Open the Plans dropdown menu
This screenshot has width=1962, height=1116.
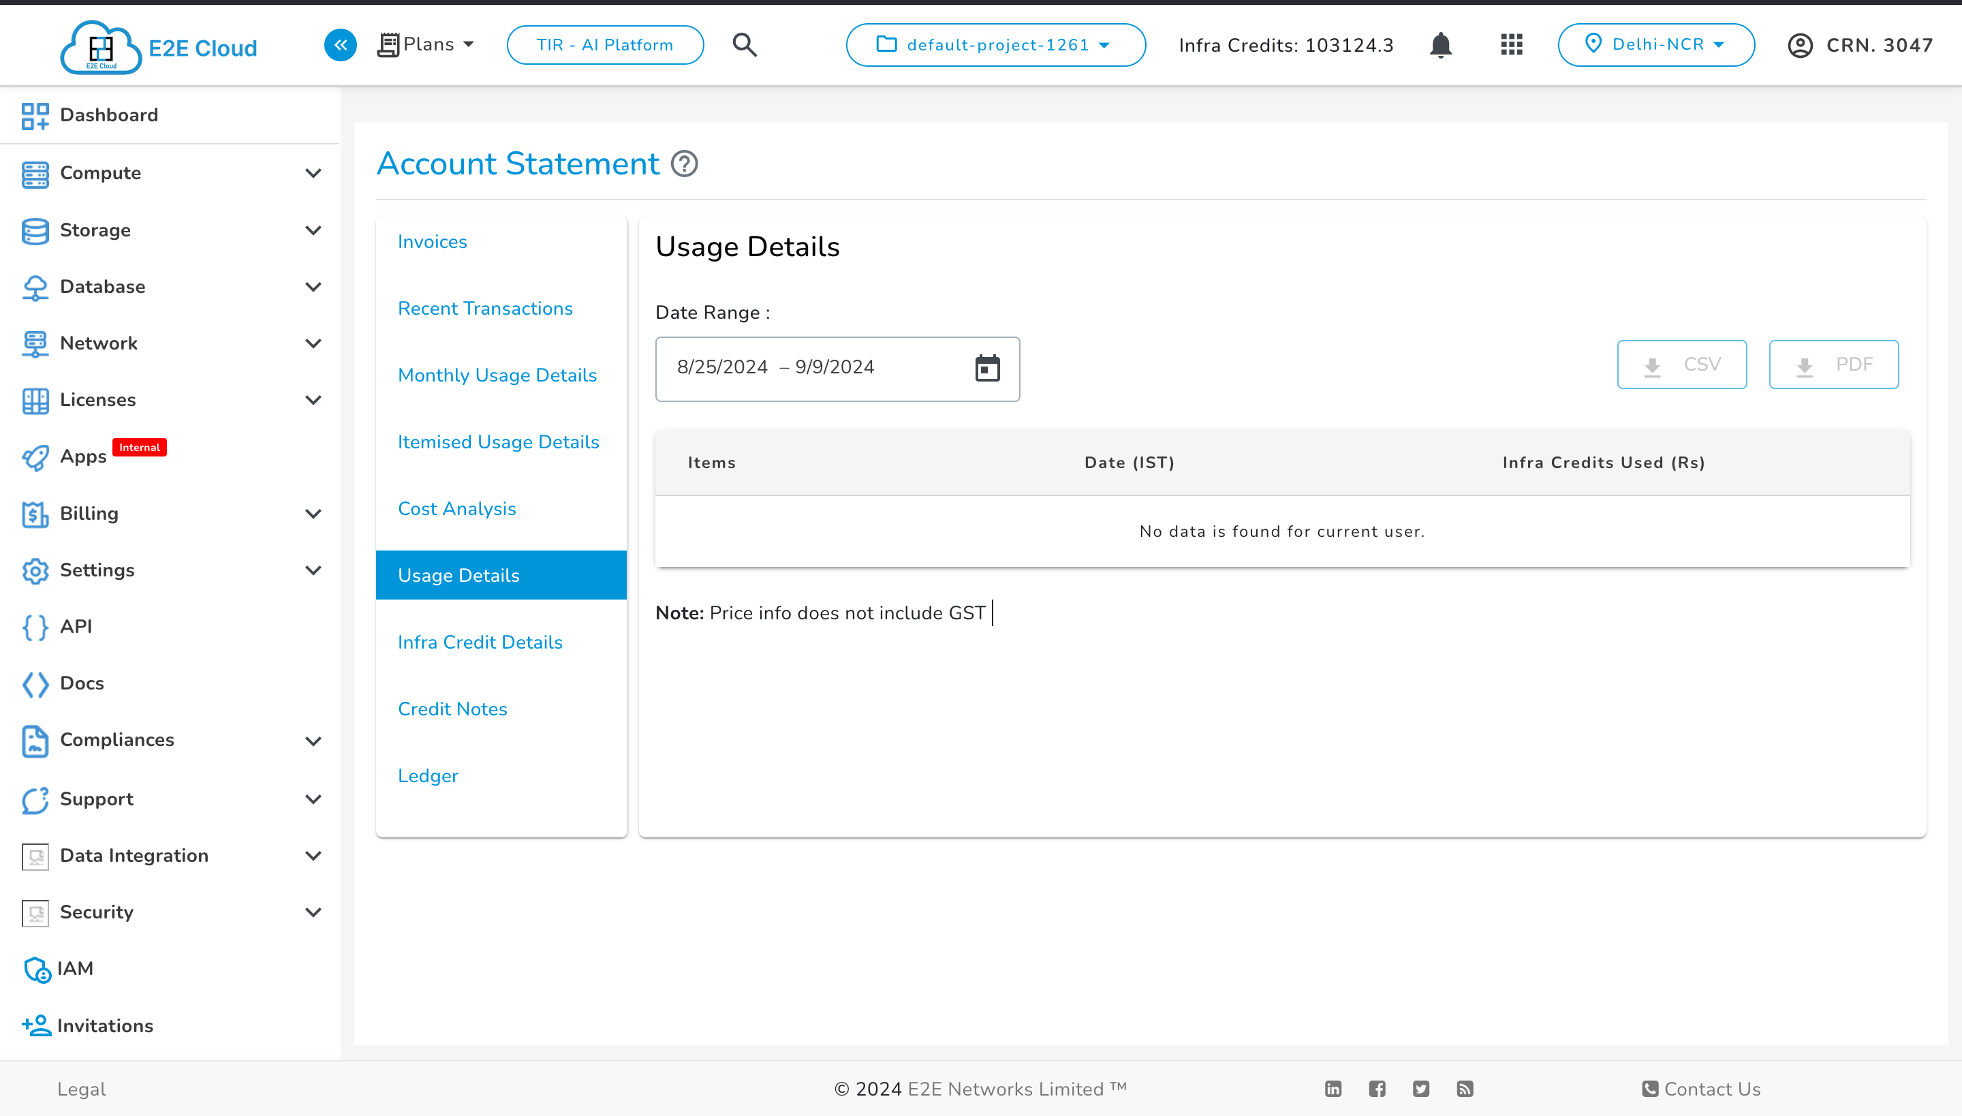(422, 44)
